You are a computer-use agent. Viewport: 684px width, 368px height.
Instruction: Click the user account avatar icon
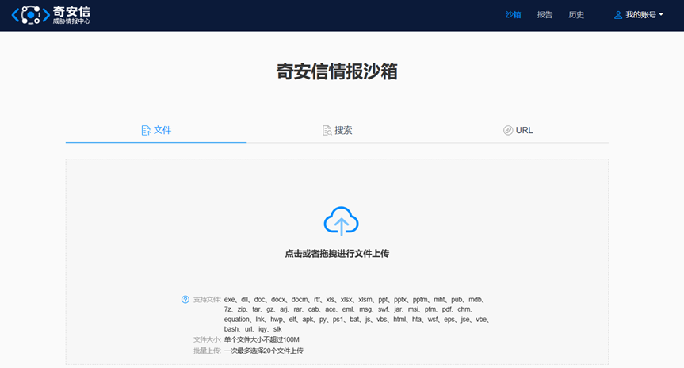point(618,15)
